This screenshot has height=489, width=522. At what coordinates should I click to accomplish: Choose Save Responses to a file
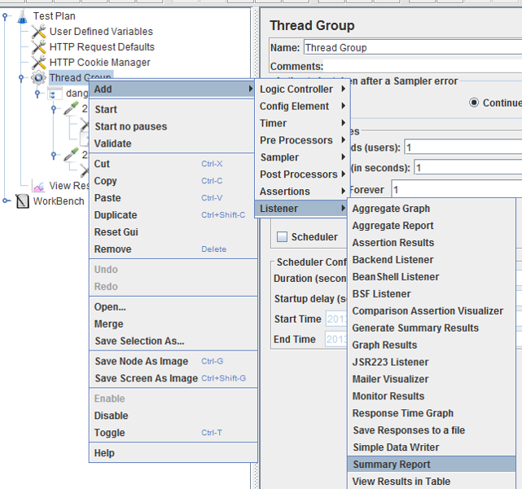coord(432,430)
